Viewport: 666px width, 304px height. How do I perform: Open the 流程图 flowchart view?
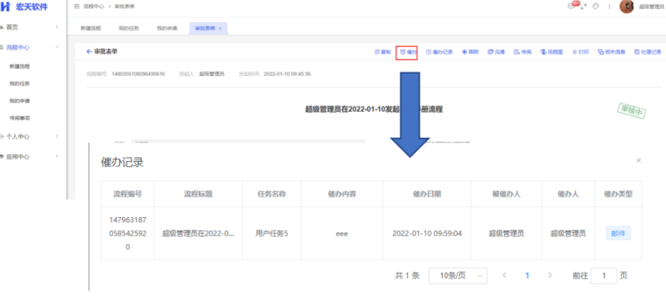[551, 52]
